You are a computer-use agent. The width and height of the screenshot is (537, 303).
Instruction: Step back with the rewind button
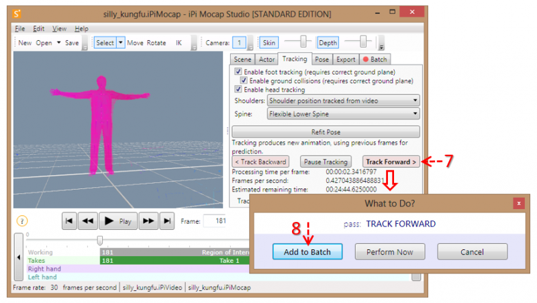click(x=88, y=221)
